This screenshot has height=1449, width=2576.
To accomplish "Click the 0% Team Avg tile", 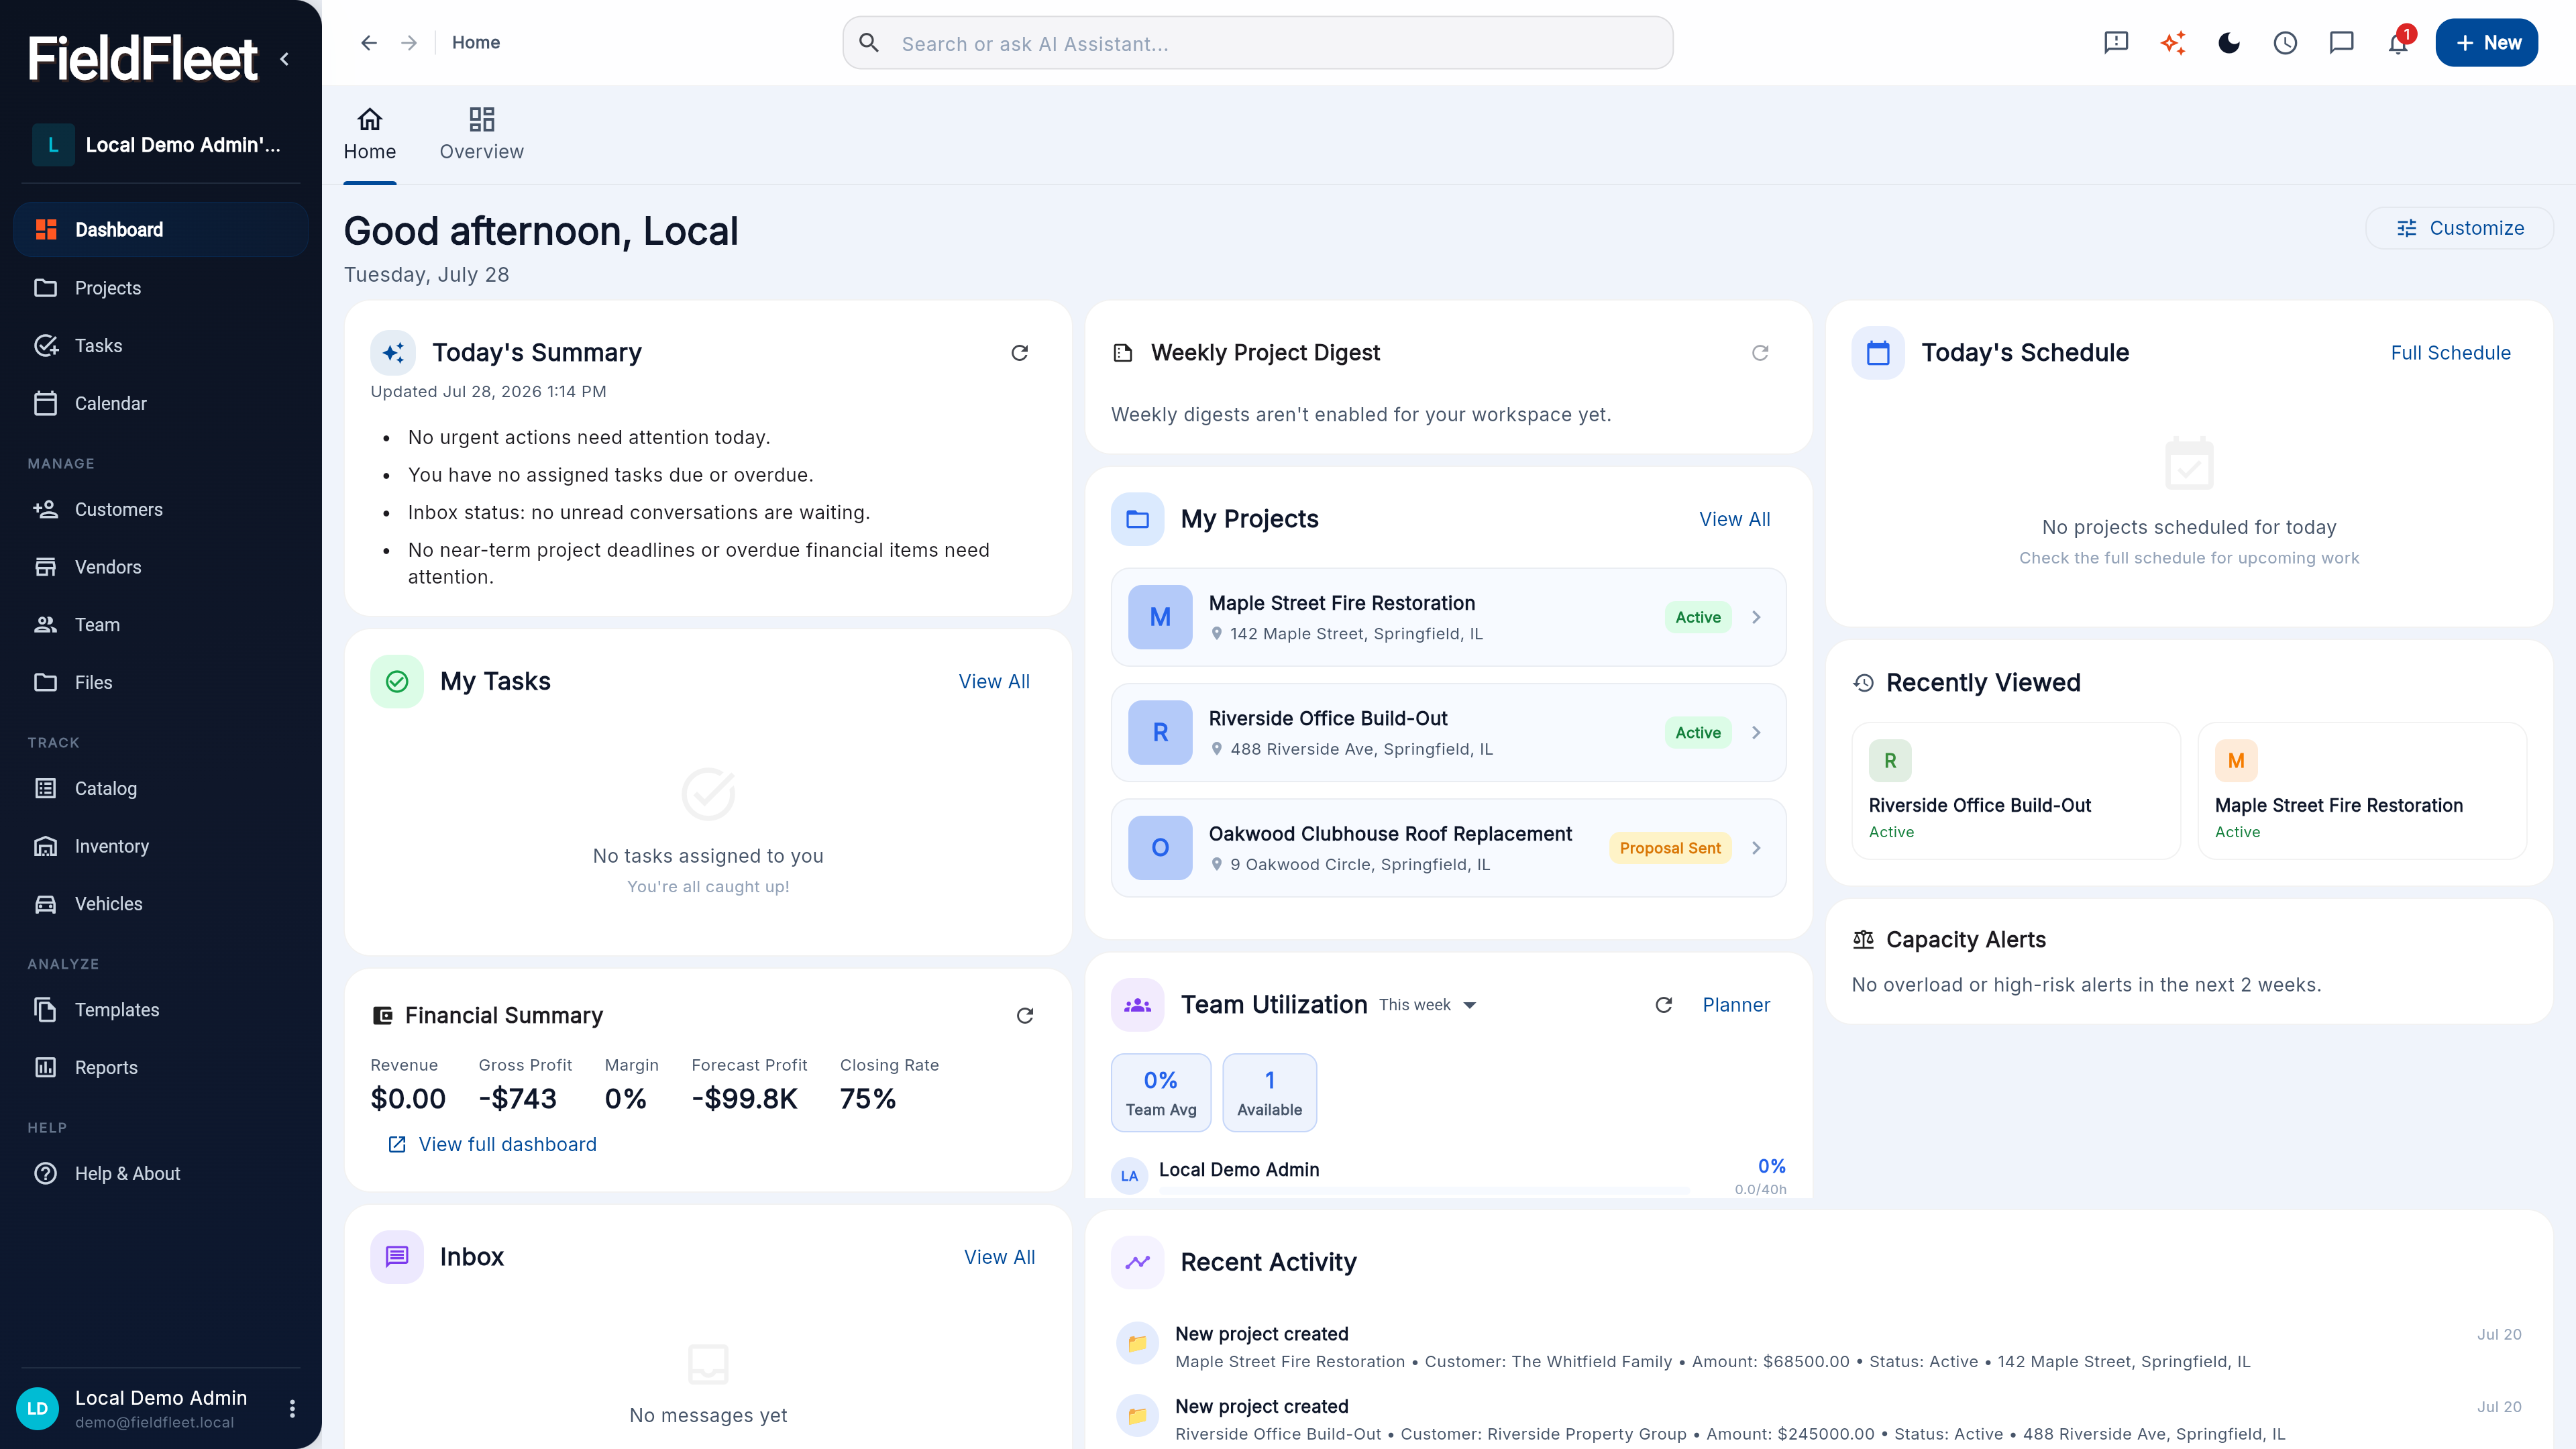I will pos(1161,1093).
